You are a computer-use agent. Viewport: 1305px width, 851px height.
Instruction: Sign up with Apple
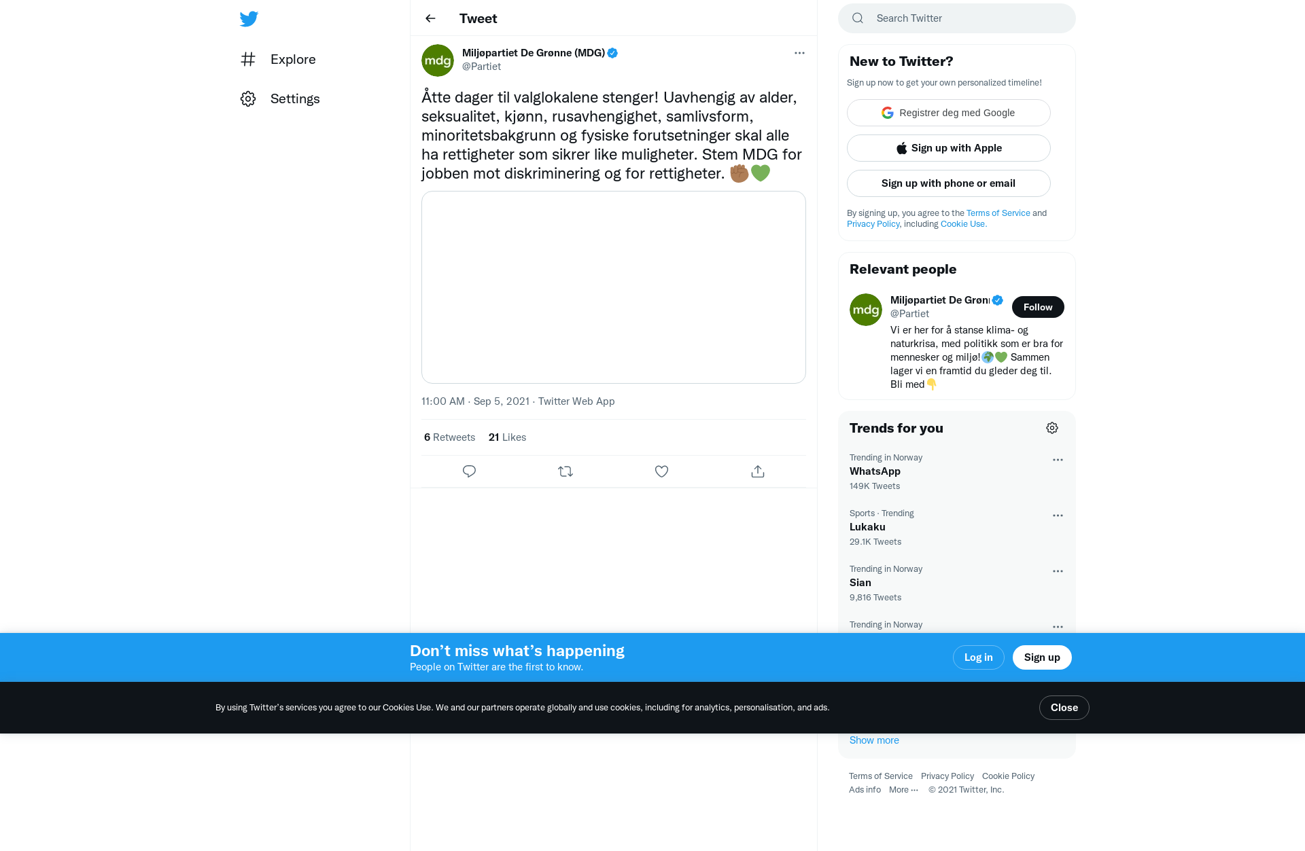pyautogui.click(x=949, y=148)
